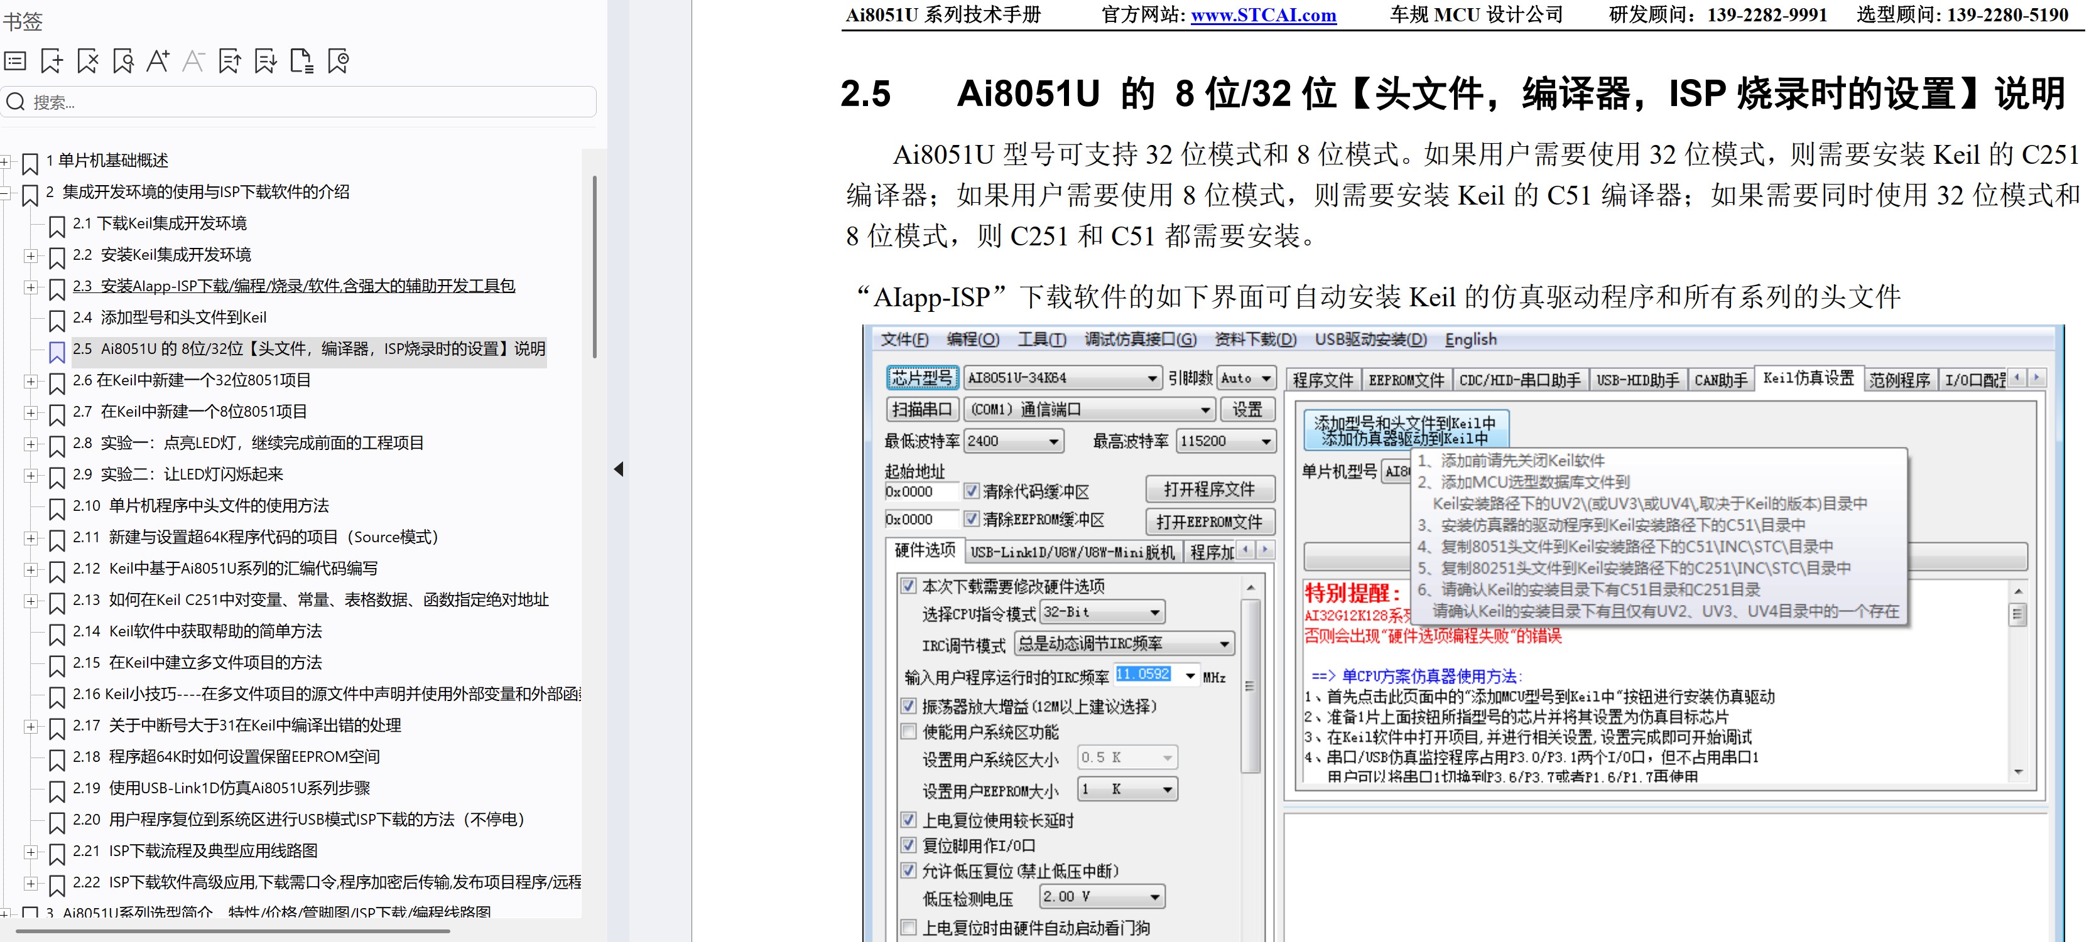Click bookmark icon beside 2.4 添加型号和头文件到Keil

tap(57, 320)
